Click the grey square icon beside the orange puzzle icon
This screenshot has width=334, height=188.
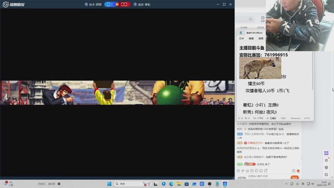294,171
